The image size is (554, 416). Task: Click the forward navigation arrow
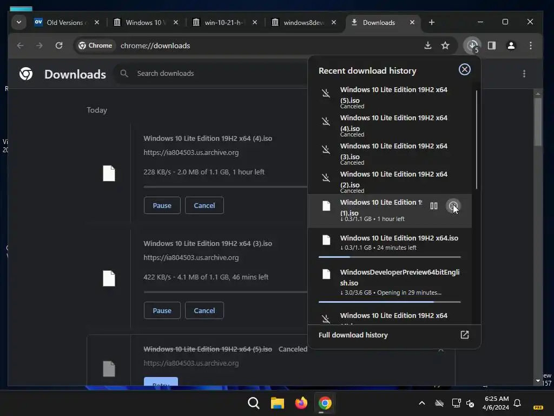(x=39, y=45)
